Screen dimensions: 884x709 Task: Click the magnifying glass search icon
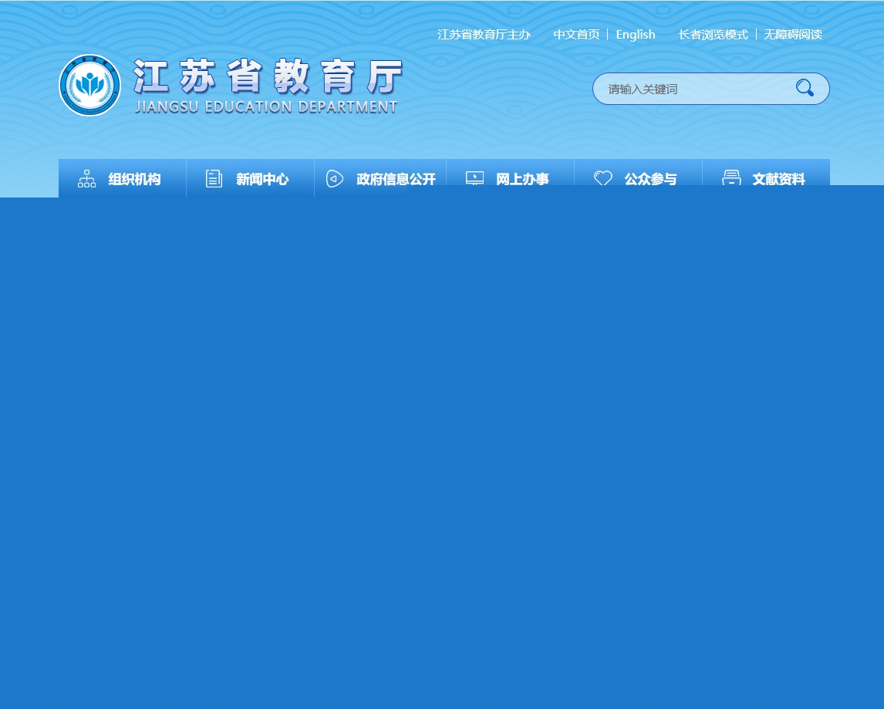805,88
